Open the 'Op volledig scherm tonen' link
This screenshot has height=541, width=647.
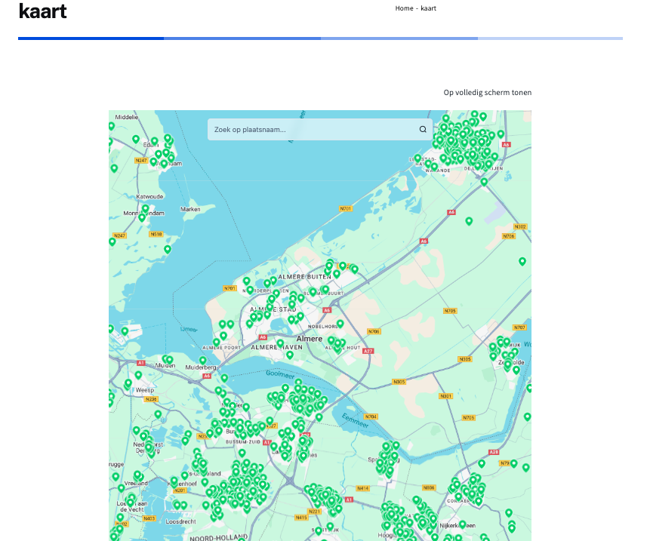[x=487, y=93]
